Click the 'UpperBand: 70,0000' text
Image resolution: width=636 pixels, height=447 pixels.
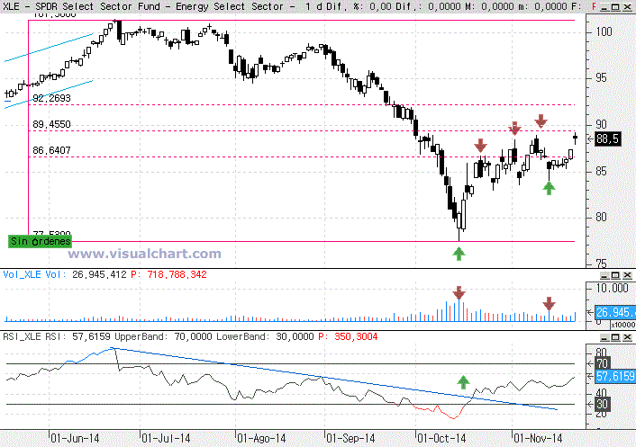[x=163, y=336]
